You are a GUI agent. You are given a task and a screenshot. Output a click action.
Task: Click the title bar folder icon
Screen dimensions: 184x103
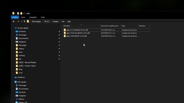14,13
